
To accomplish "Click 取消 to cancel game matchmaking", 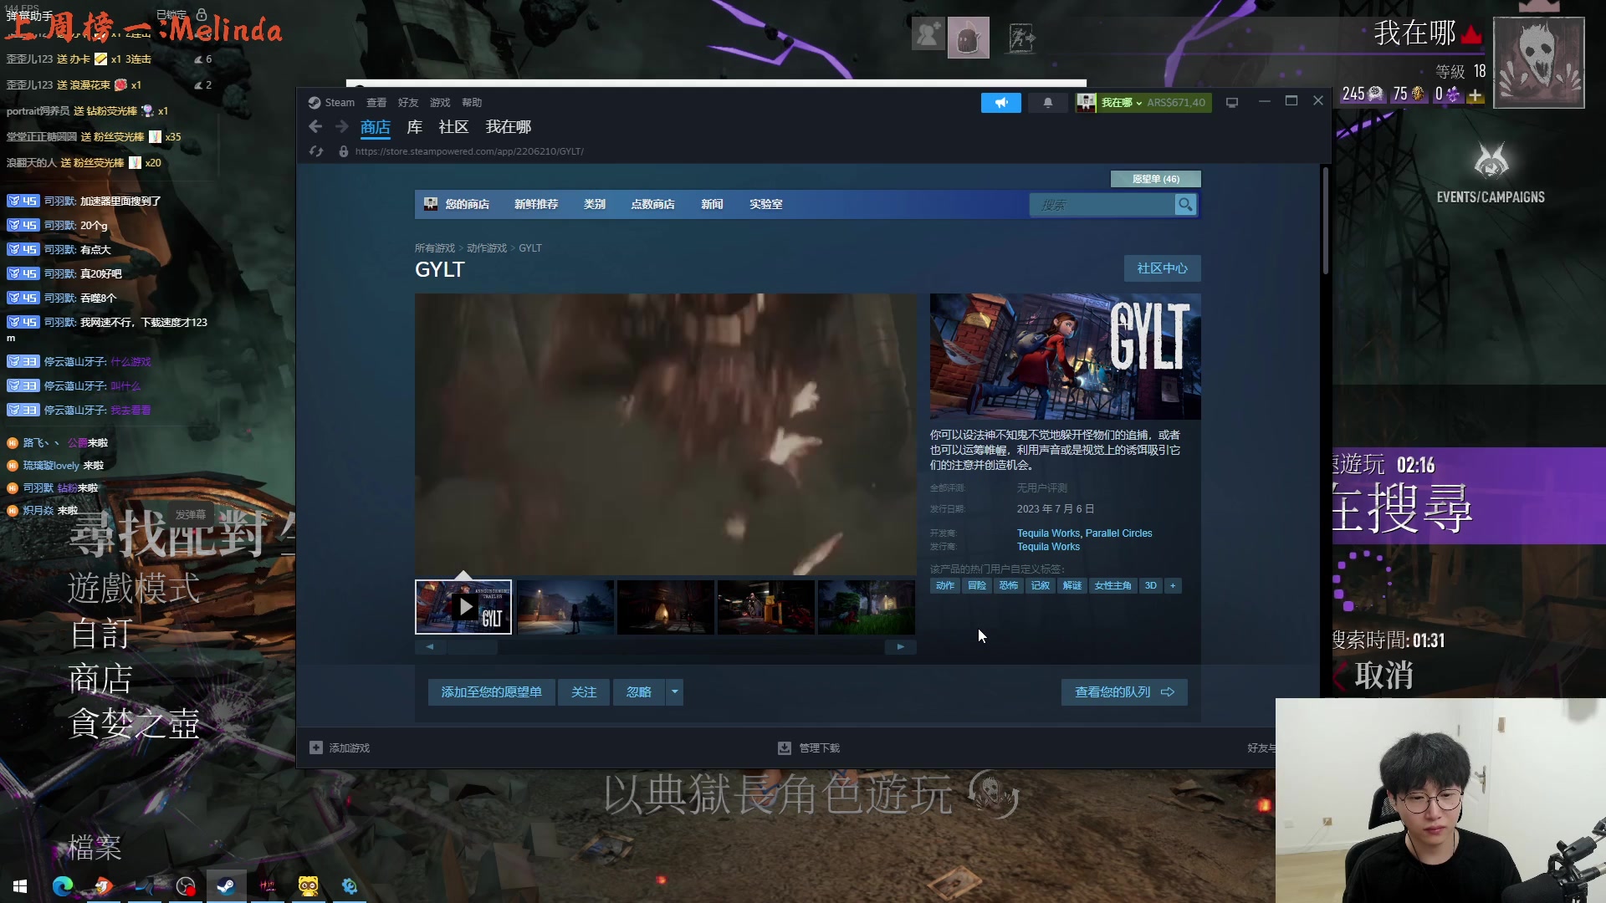I will click(1384, 676).
